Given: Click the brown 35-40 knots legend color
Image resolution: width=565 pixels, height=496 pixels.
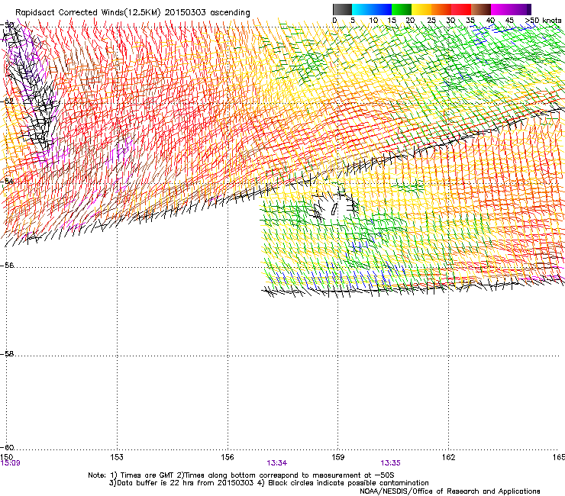Looking at the screenshot, I should (x=481, y=9).
